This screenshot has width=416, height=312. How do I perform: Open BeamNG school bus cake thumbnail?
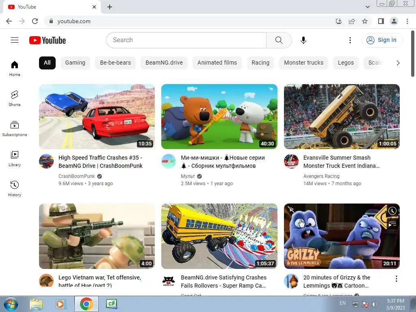[x=219, y=236]
